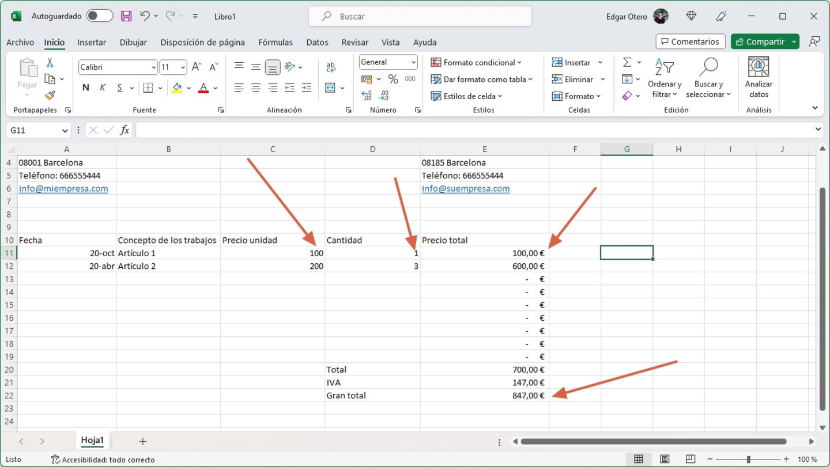Open Analizar datos tool

tap(759, 77)
